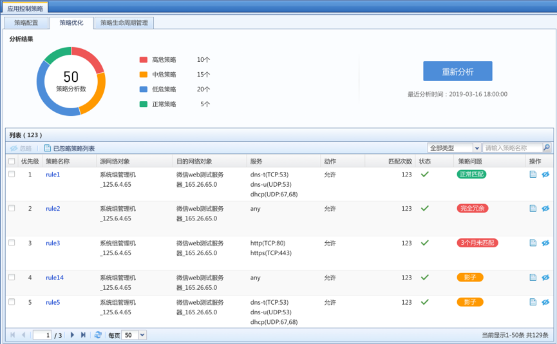Expand the per-page count dropdown showing 50

click(142, 335)
